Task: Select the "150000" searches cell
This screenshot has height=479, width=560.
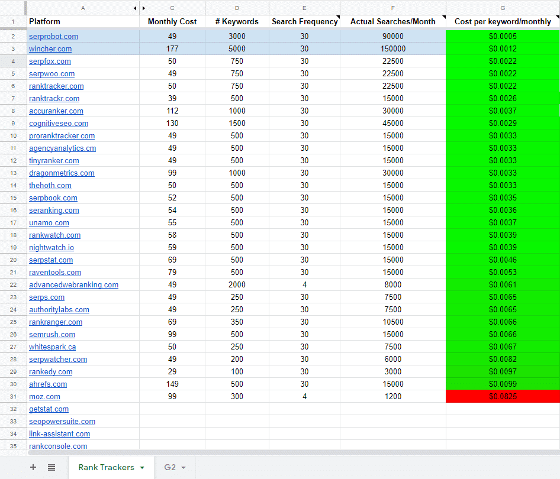Action: click(393, 49)
